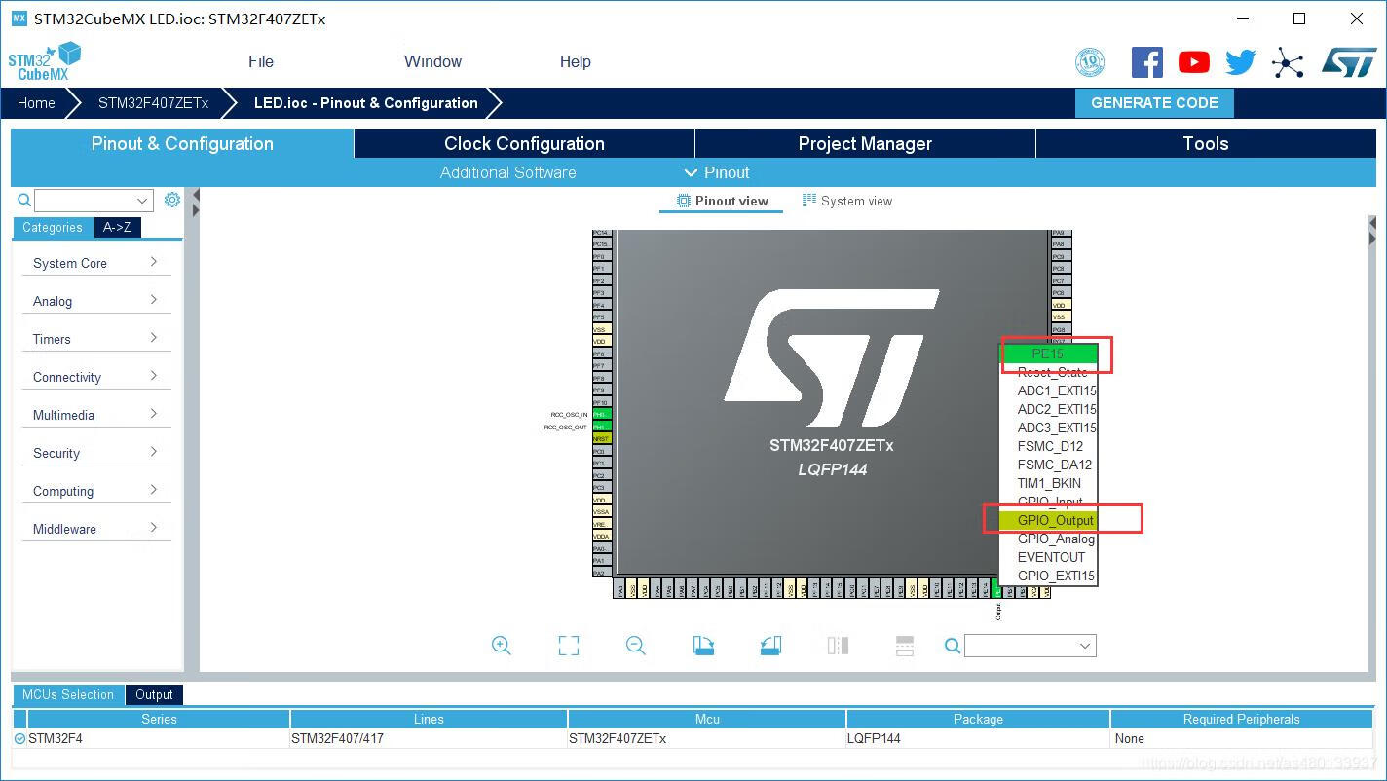Choose GPIO_Output from the PE15 pin menu
Viewport: 1387px width, 781px height.
coord(1055,520)
